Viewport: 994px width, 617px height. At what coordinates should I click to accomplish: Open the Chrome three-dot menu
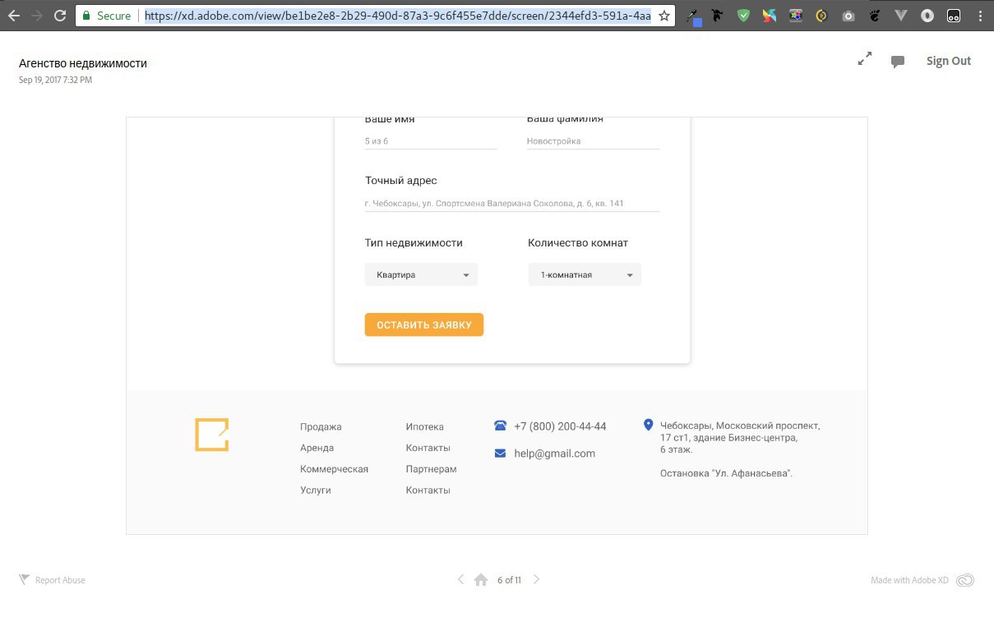[980, 16]
